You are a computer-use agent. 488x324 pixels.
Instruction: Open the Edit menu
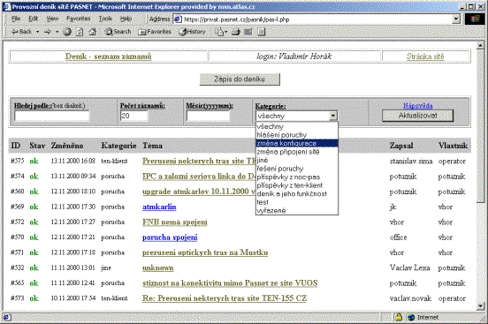click(34, 19)
